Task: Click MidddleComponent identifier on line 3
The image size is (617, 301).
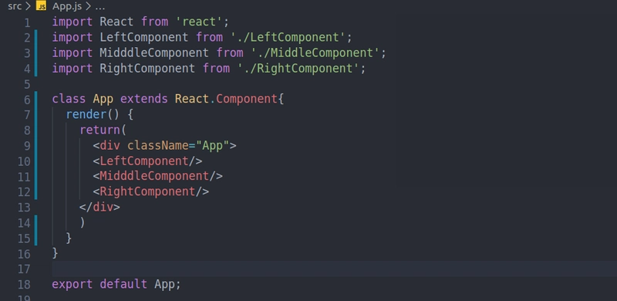Action: 153,52
